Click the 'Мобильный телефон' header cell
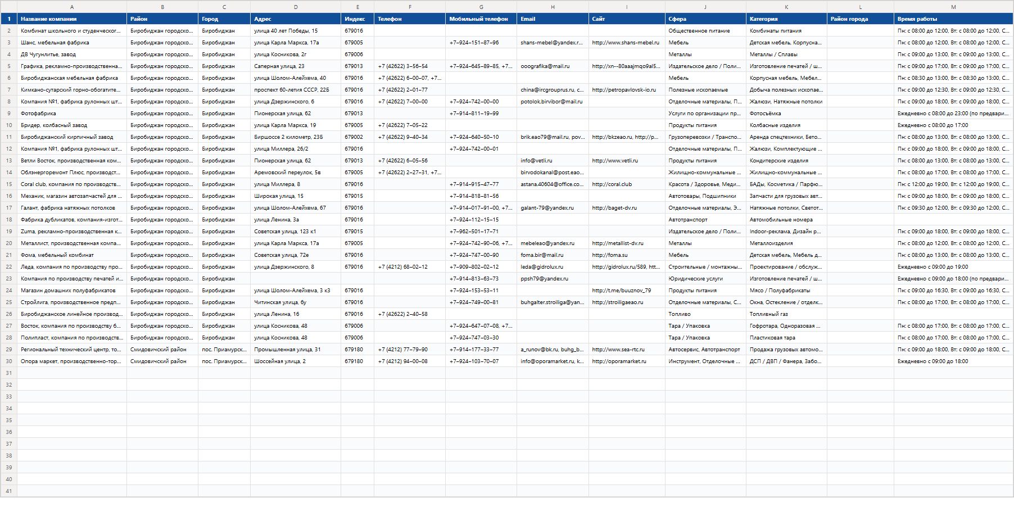Image resolution: width=1014 pixels, height=507 pixels. pos(481,19)
